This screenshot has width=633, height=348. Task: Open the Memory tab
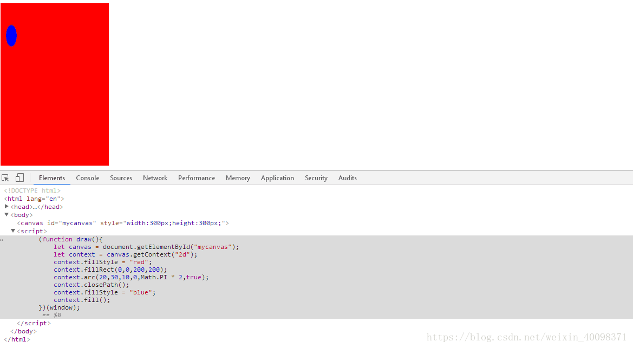pos(238,178)
